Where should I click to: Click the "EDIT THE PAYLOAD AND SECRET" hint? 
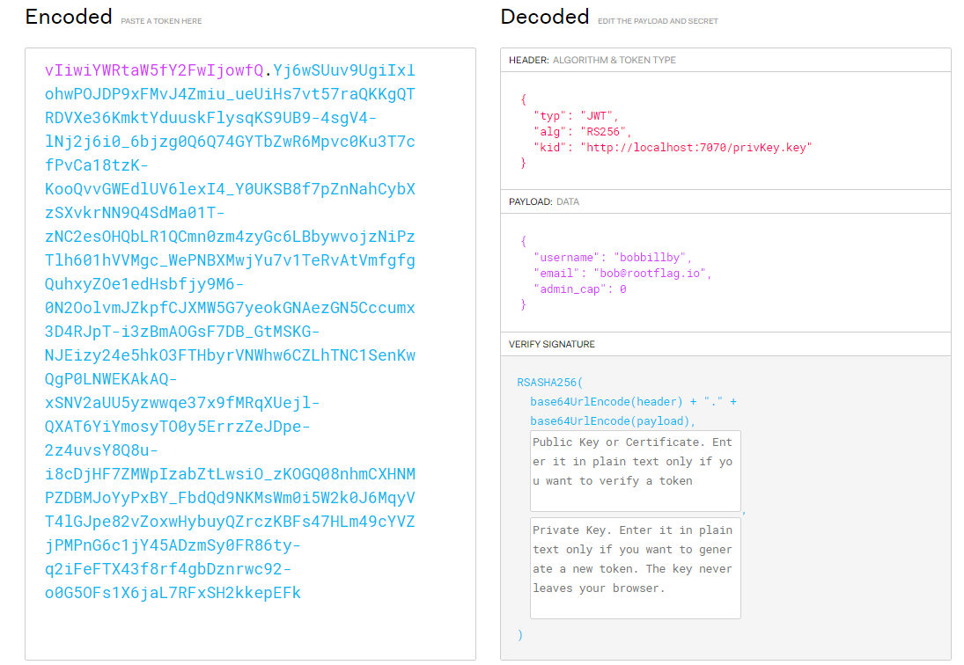[x=658, y=21]
